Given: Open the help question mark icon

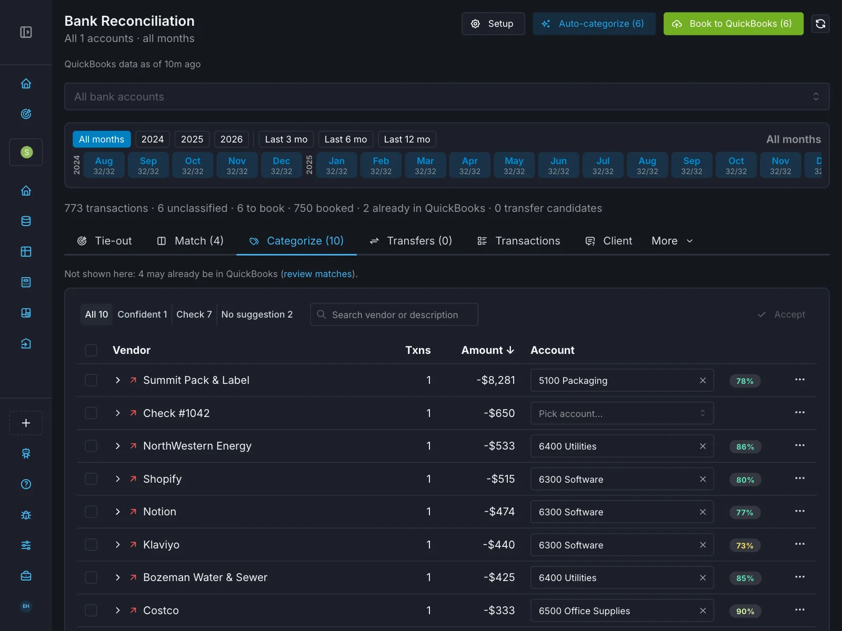Looking at the screenshot, I should tap(26, 484).
